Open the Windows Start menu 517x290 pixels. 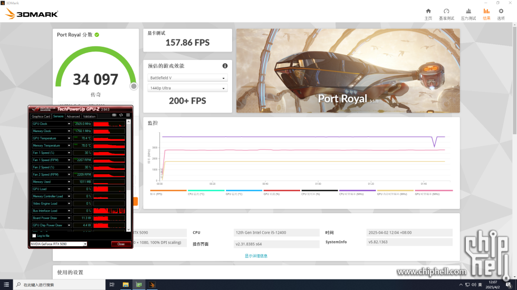coord(6,284)
